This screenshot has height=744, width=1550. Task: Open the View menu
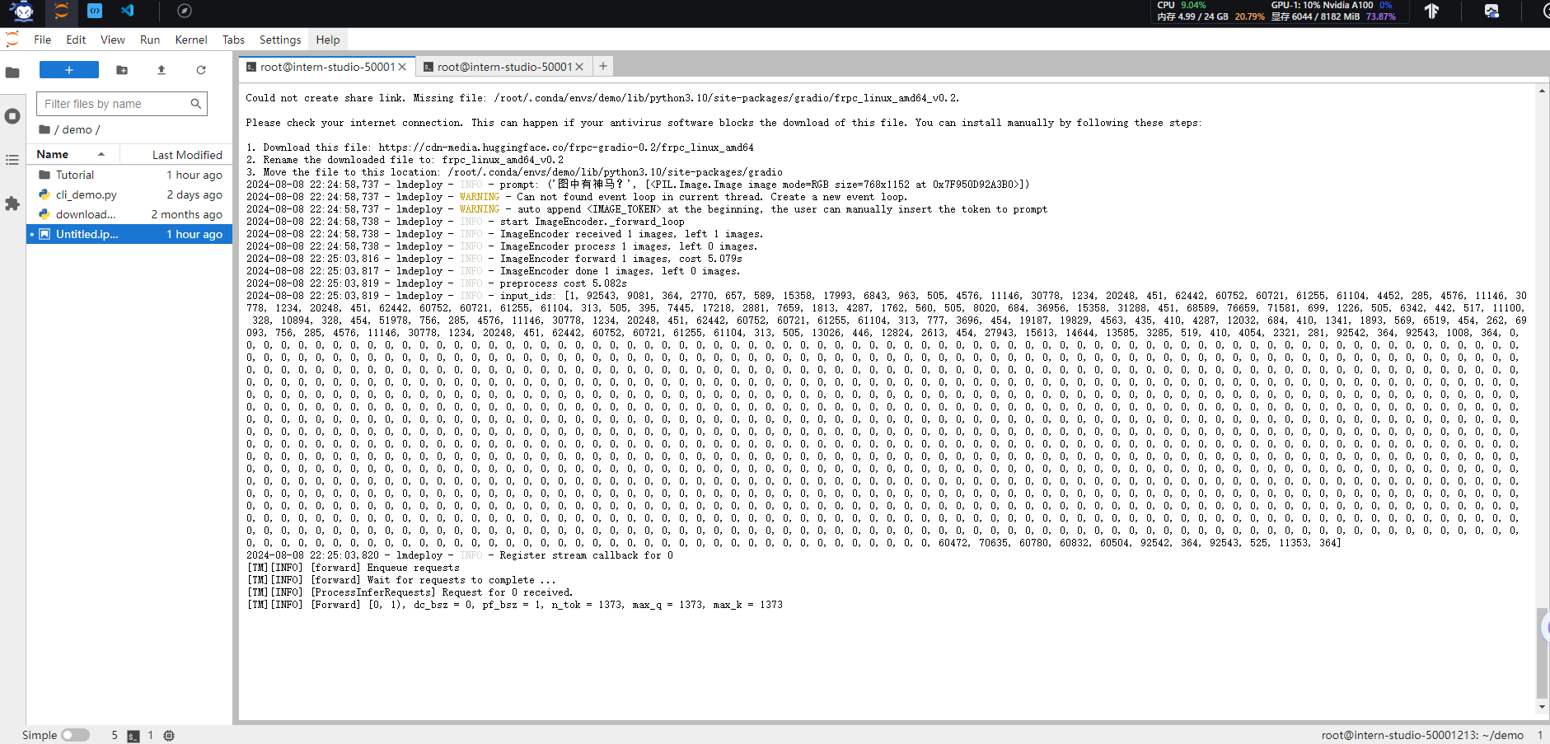[113, 40]
